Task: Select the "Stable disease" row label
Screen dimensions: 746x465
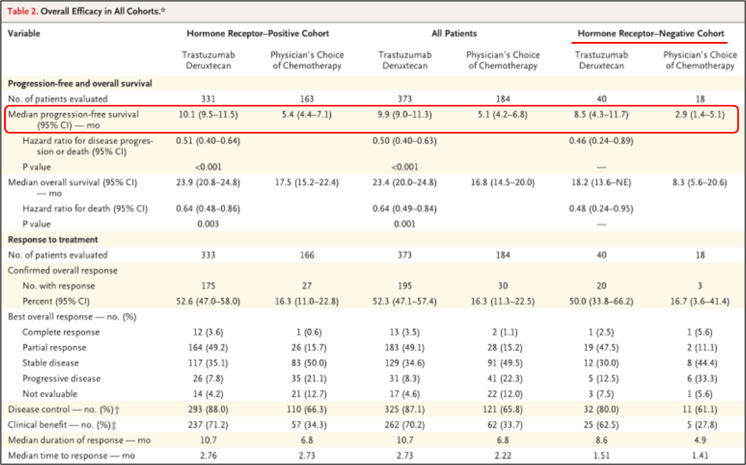Action: click(x=50, y=364)
